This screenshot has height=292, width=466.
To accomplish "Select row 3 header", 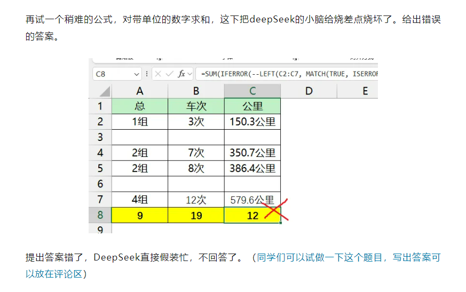I will 100,137.
